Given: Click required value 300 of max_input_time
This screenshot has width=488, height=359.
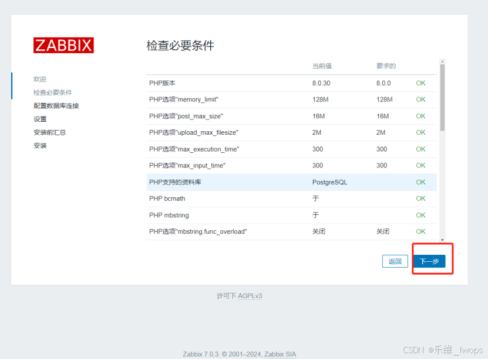Looking at the screenshot, I should [x=382, y=166].
